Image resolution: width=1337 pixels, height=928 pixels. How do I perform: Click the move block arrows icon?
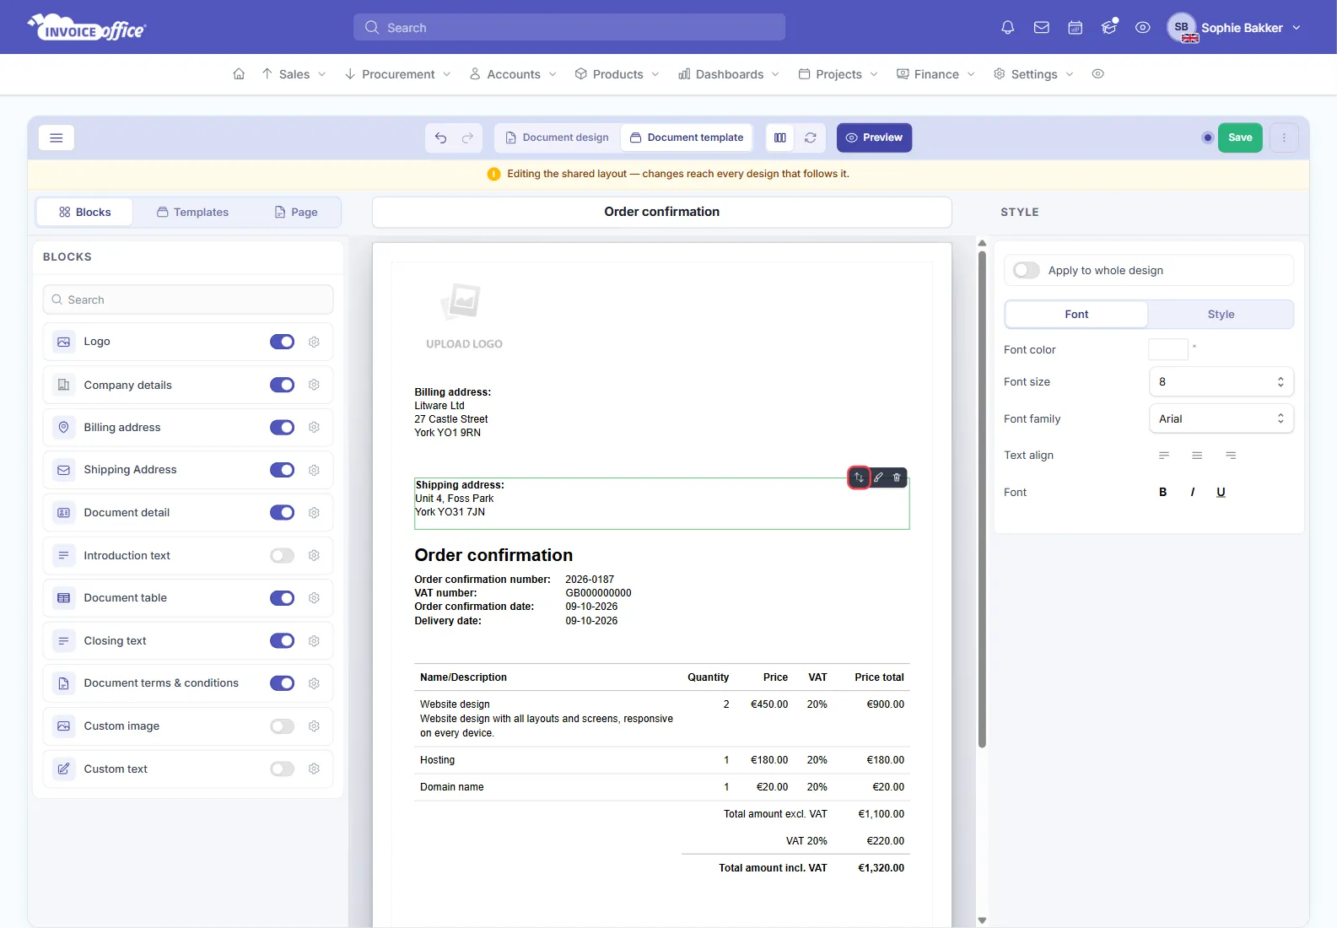pyautogui.click(x=859, y=477)
